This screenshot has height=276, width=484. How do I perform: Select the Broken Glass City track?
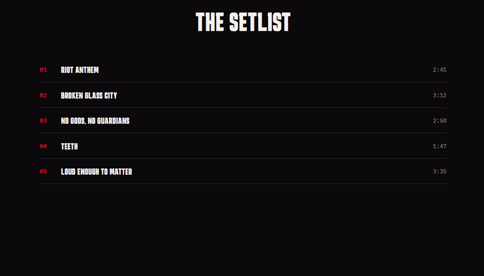pyautogui.click(x=89, y=96)
